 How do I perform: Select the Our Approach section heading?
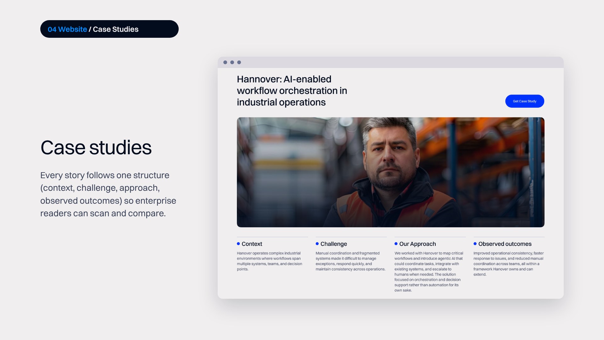pos(417,244)
